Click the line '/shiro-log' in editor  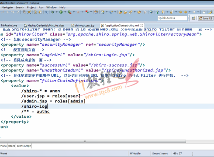(x=35, y=106)
